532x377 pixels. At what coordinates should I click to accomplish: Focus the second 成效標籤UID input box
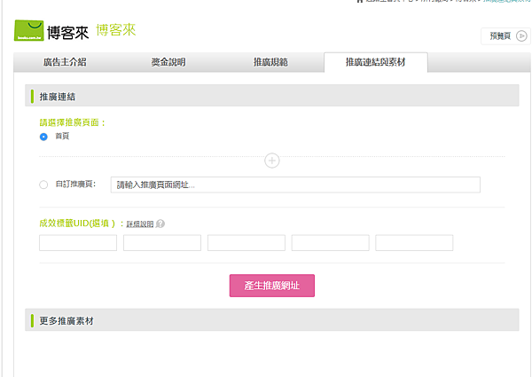point(162,243)
